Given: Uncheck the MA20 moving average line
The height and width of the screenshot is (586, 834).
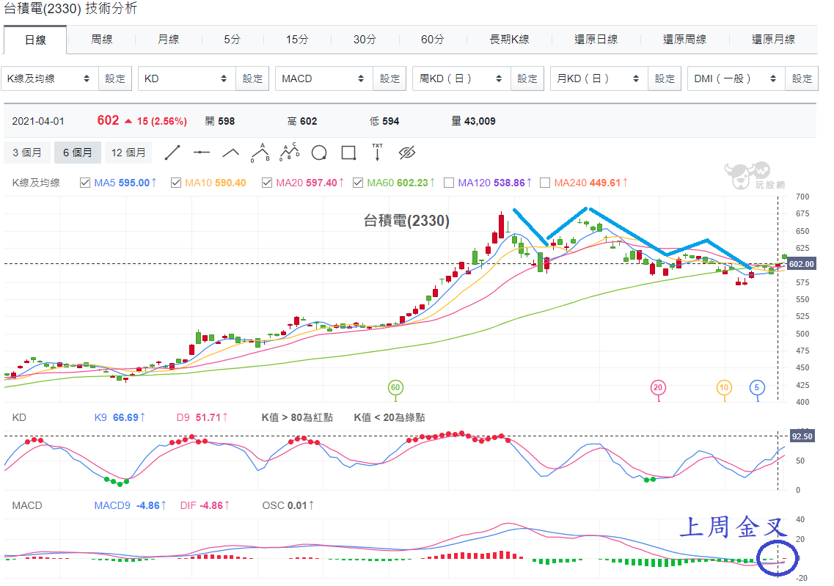Looking at the screenshot, I should tap(266, 183).
